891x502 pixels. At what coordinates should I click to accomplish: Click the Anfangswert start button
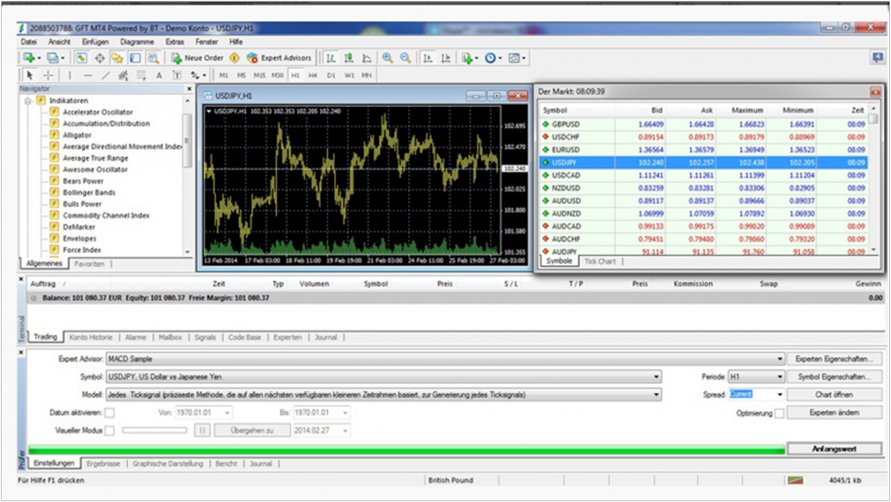[x=834, y=449]
